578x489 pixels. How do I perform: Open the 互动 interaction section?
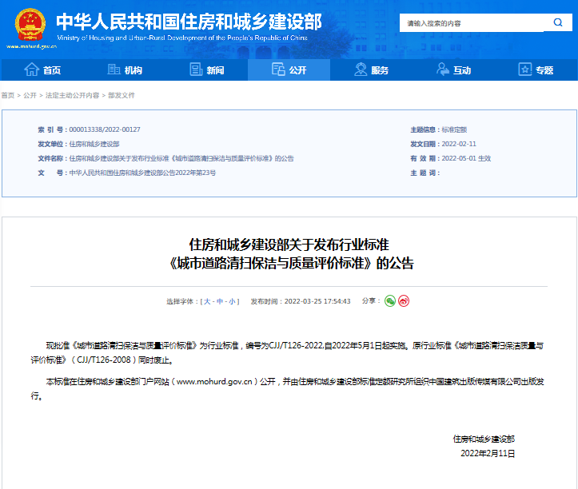tap(453, 70)
